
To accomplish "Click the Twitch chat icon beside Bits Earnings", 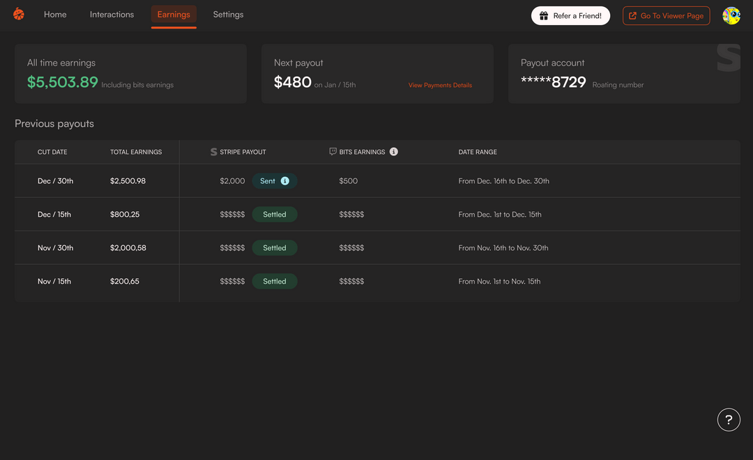I will 331,151.
